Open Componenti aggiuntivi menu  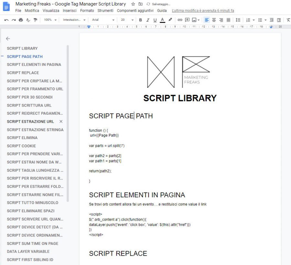135,11
